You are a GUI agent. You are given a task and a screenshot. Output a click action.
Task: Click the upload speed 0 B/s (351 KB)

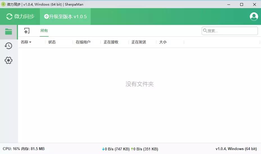coord(144,149)
